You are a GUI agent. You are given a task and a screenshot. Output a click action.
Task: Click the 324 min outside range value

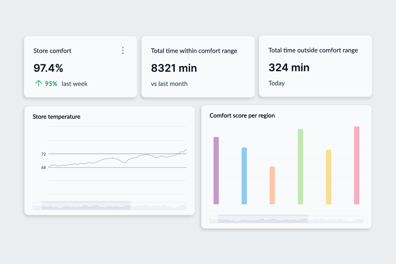point(289,67)
